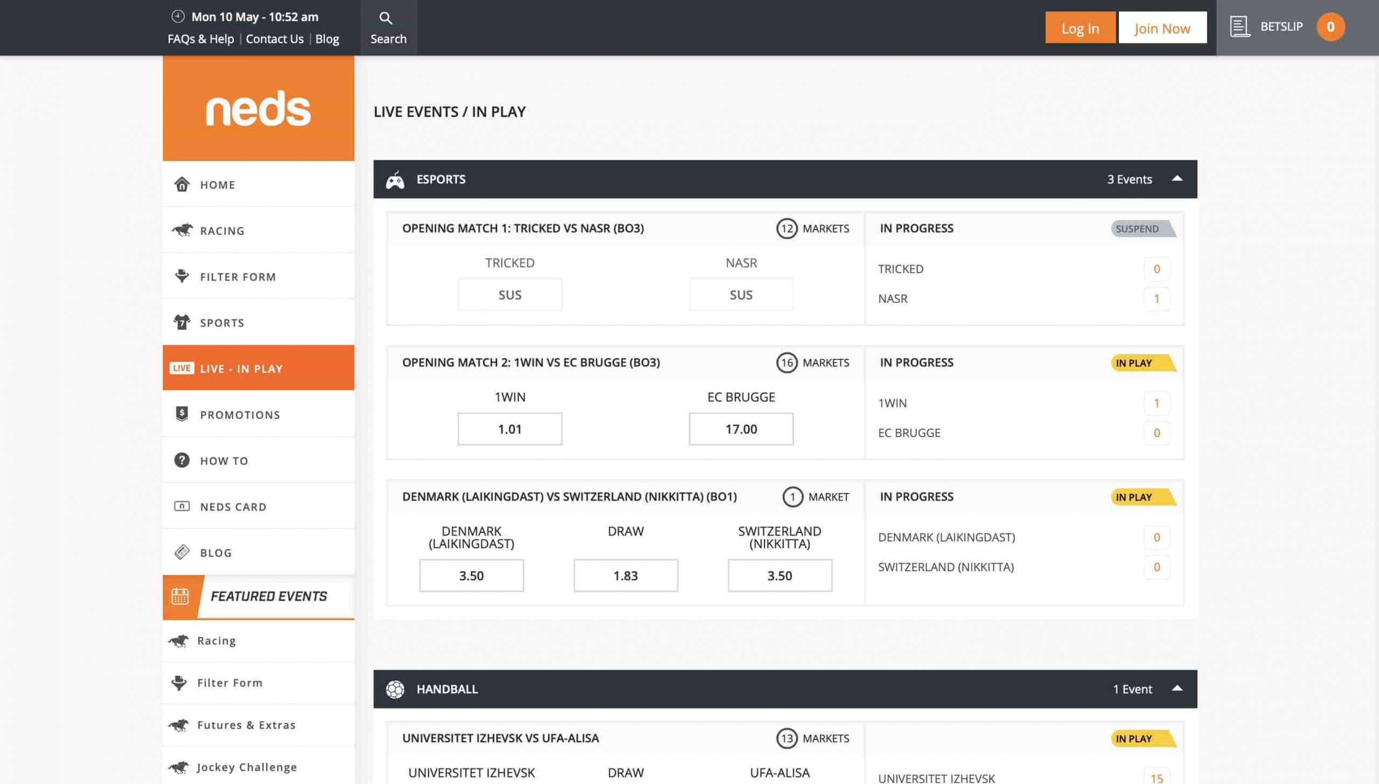This screenshot has width=1379, height=784.
Task: Click the Featured Events calendar icon
Action: (x=180, y=596)
